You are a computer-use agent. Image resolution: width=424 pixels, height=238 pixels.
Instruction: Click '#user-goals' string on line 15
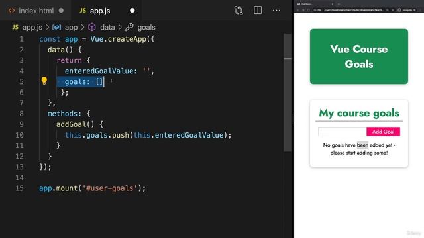coord(109,188)
